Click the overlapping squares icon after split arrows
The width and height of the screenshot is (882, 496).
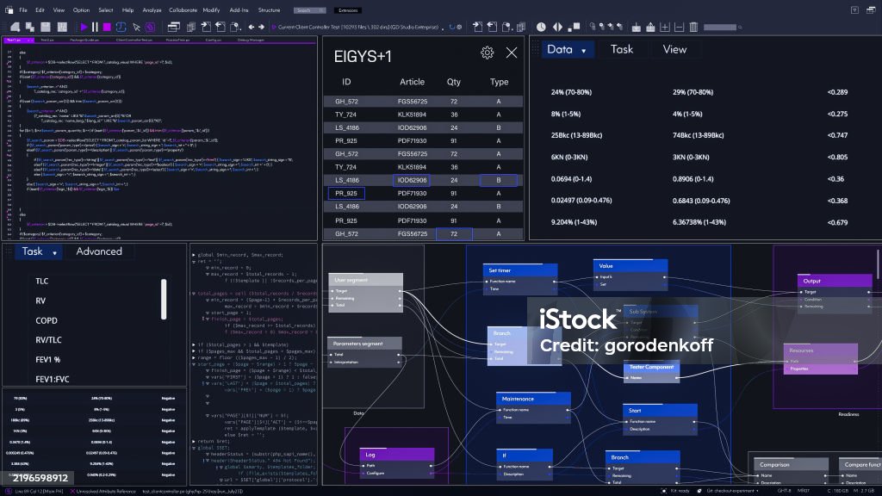574,27
